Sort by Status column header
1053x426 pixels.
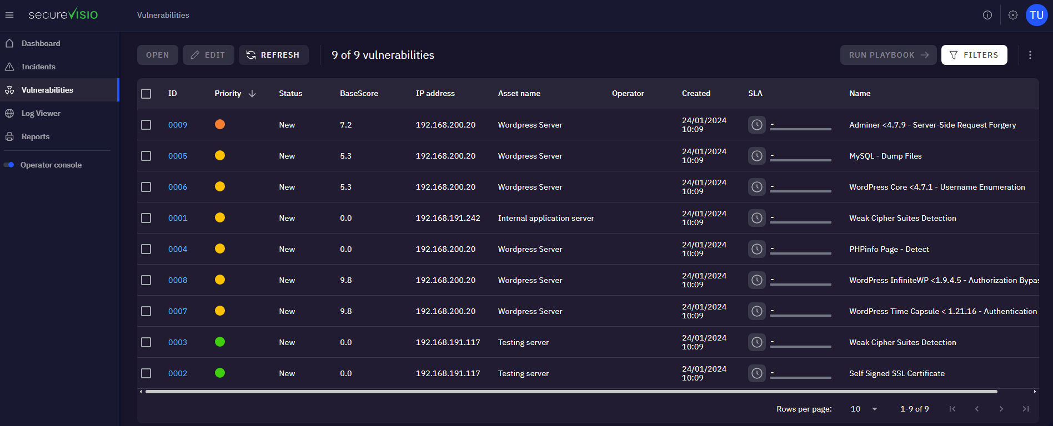click(290, 93)
